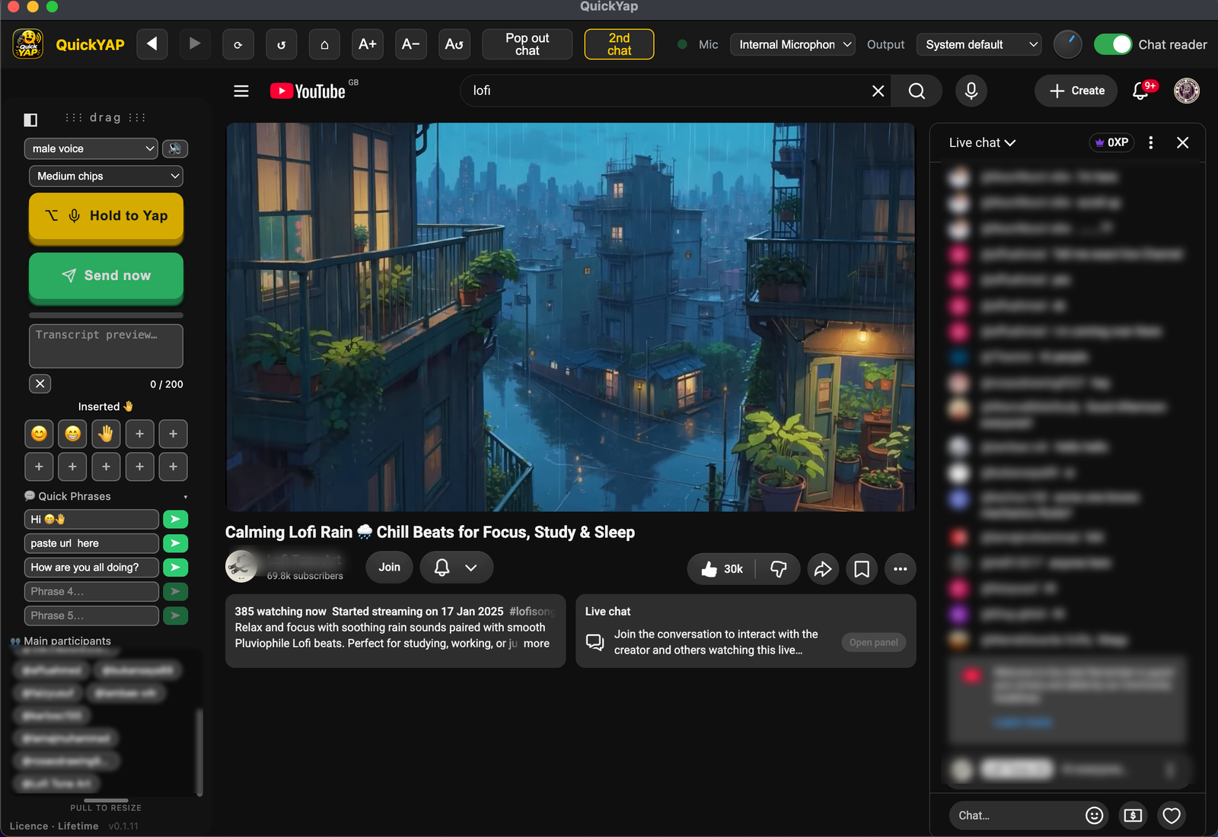Adjust the round volume knob
1218x837 pixels.
point(1067,45)
